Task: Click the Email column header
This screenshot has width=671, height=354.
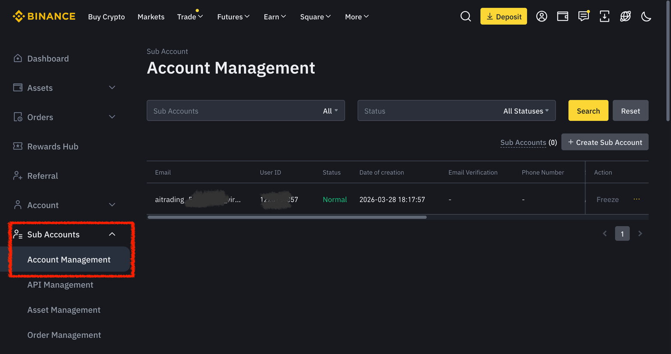Action: (x=163, y=172)
